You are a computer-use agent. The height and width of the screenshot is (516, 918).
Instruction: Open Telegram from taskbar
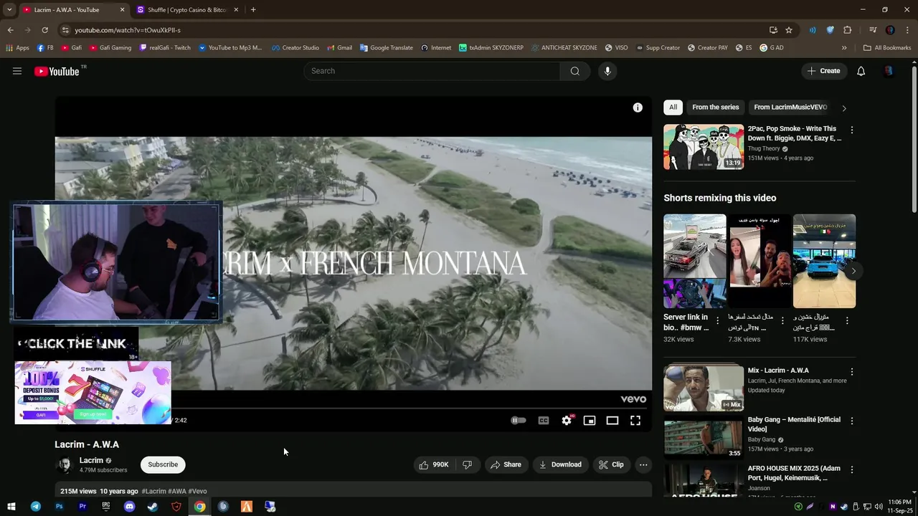coord(36,507)
